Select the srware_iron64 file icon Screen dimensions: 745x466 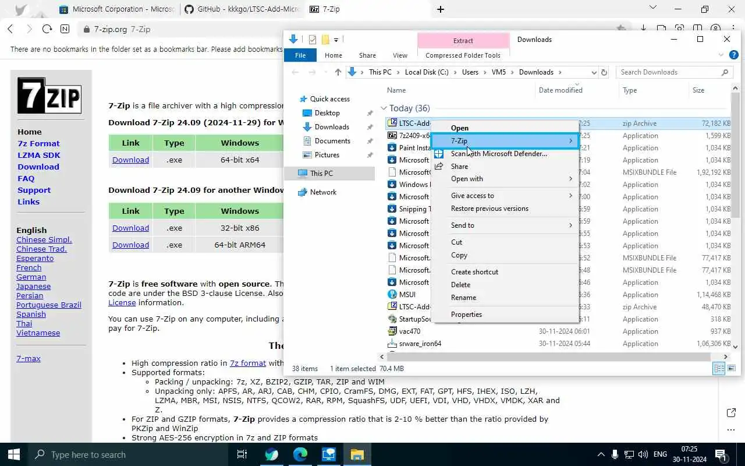(x=392, y=344)
